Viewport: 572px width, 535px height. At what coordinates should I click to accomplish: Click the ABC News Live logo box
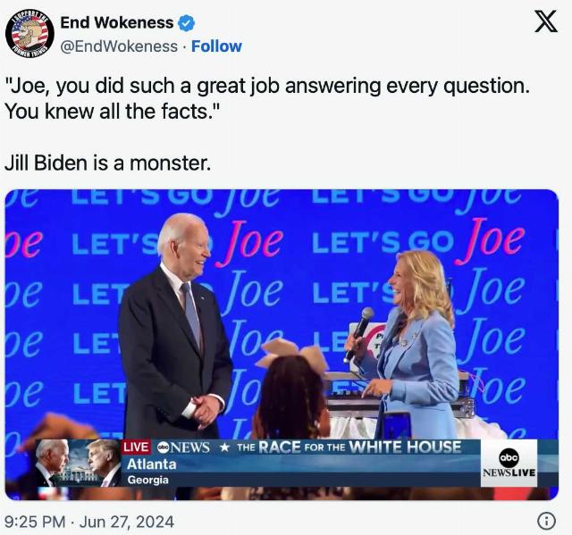coord(509,464)
